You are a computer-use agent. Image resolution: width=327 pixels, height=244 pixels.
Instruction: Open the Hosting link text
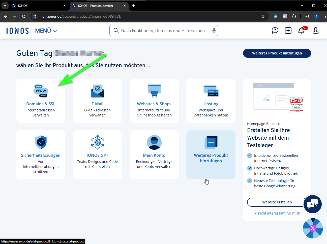(211, 104)
